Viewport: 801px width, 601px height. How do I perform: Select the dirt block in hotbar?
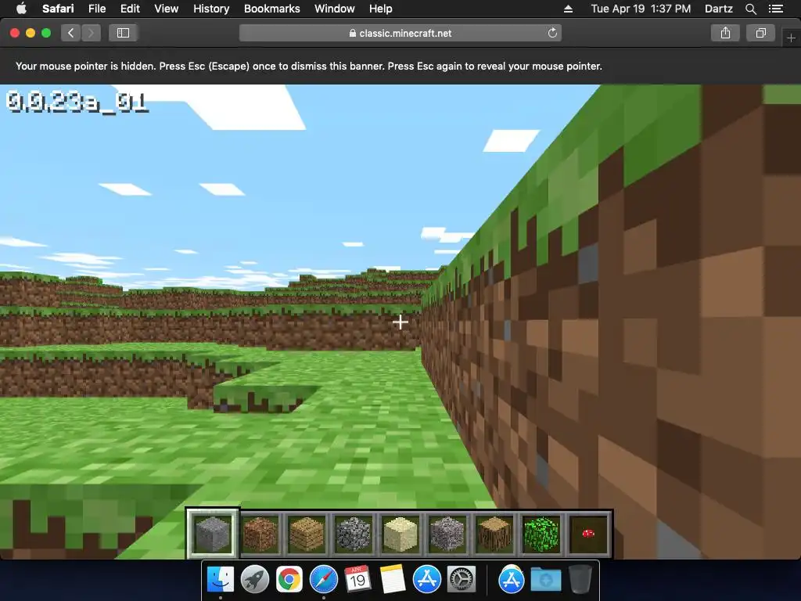click(x=260, y=534)
